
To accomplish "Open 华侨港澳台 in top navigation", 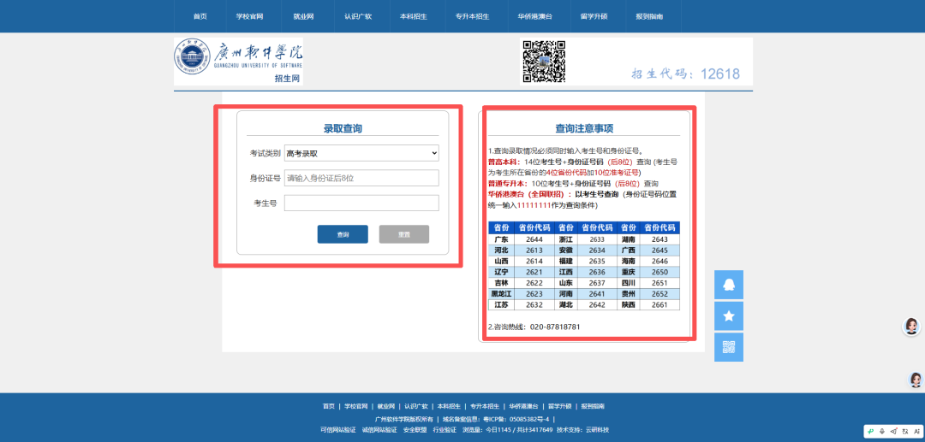I will point(534,16).
